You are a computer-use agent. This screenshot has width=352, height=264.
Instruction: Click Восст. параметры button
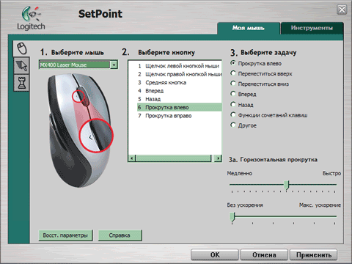coord(65,235)
